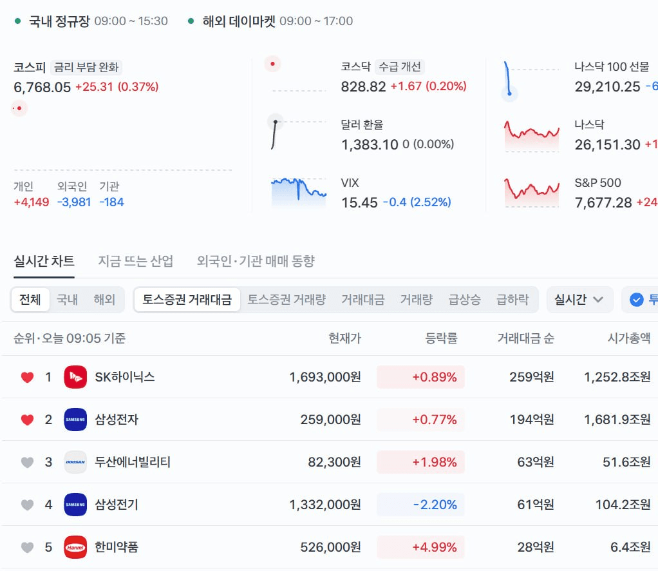The image size is (658, 571).
Task: Select the 토스증권 거래량 ranking tab
Action: tap(287, 300)
